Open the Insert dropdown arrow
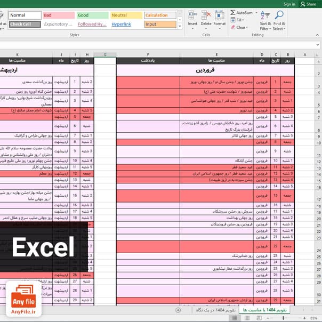 [x=192, y=29]
